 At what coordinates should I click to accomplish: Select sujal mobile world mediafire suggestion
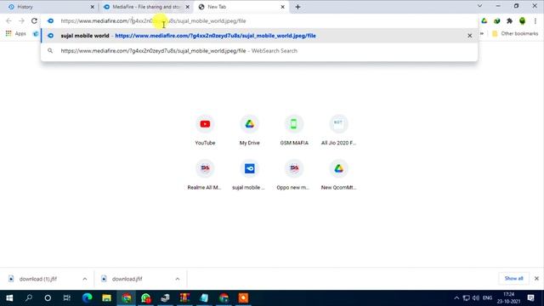[x=259, y=36]
